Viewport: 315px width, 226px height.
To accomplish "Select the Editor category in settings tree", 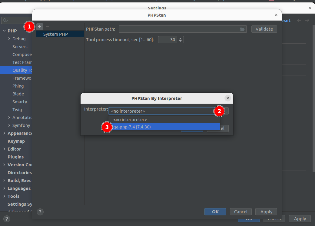I will 14,149.
